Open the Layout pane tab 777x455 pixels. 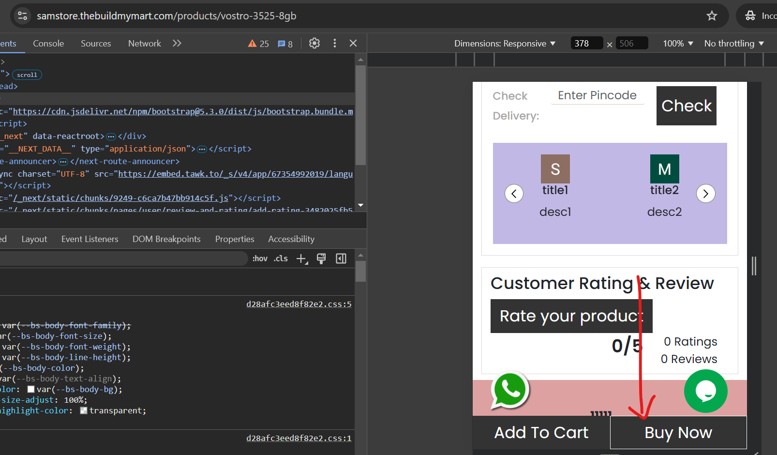tap(34, 239)
